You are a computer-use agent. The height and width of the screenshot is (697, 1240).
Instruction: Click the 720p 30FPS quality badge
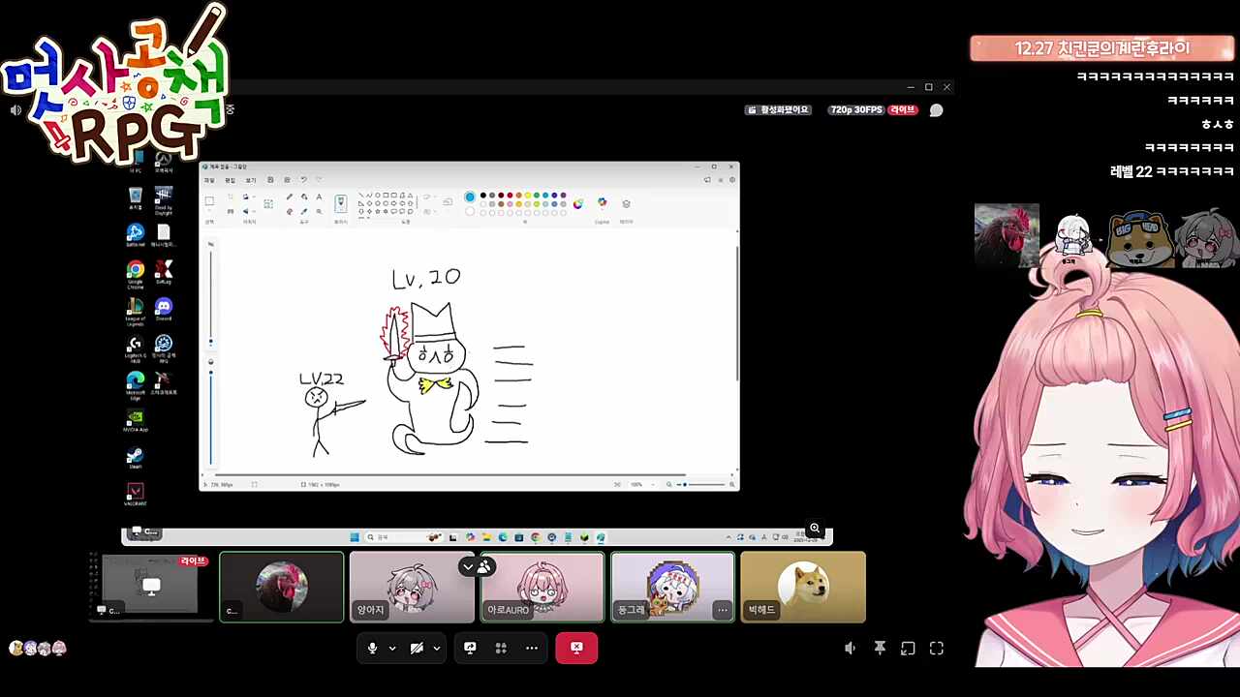click(855, 110)
